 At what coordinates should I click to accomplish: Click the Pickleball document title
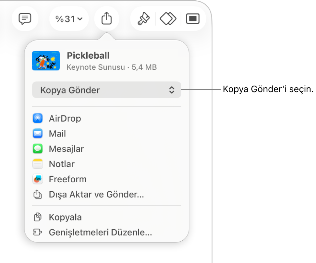click(88, 55)
